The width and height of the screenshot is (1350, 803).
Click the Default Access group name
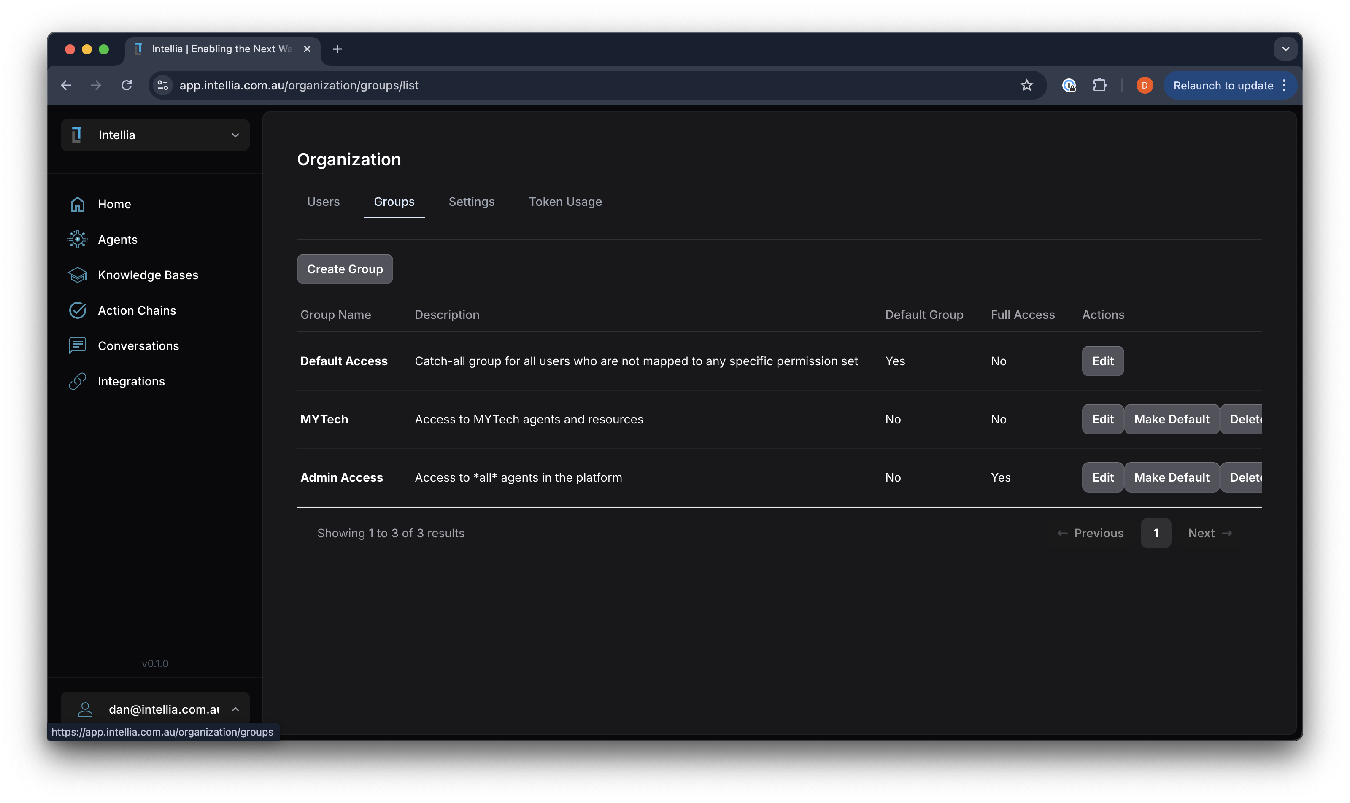[344, 361]
